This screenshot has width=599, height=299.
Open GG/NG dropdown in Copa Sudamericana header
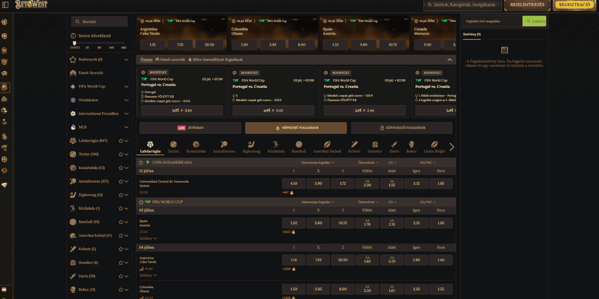[428, 162]
